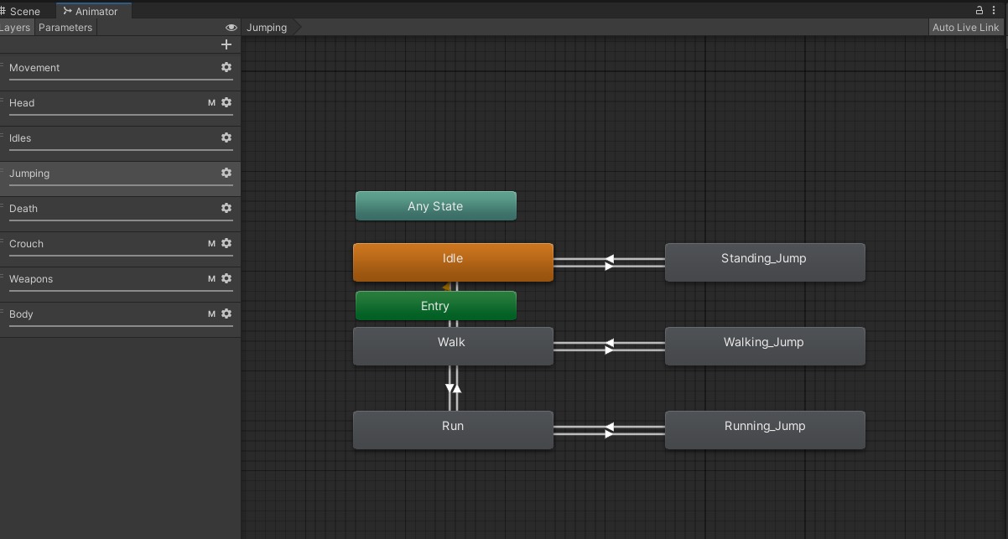This screenshot has width=1008, height=539.
Task: Select the Head layer
Action: [120, 107]
